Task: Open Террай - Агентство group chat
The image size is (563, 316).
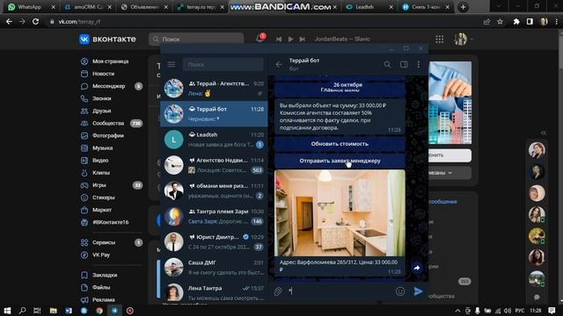Action: [214, 88]
